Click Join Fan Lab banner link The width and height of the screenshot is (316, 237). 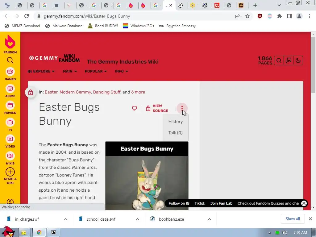pos(221,203)
